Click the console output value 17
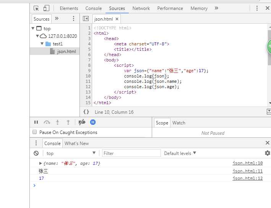 (x=42, y=178)
